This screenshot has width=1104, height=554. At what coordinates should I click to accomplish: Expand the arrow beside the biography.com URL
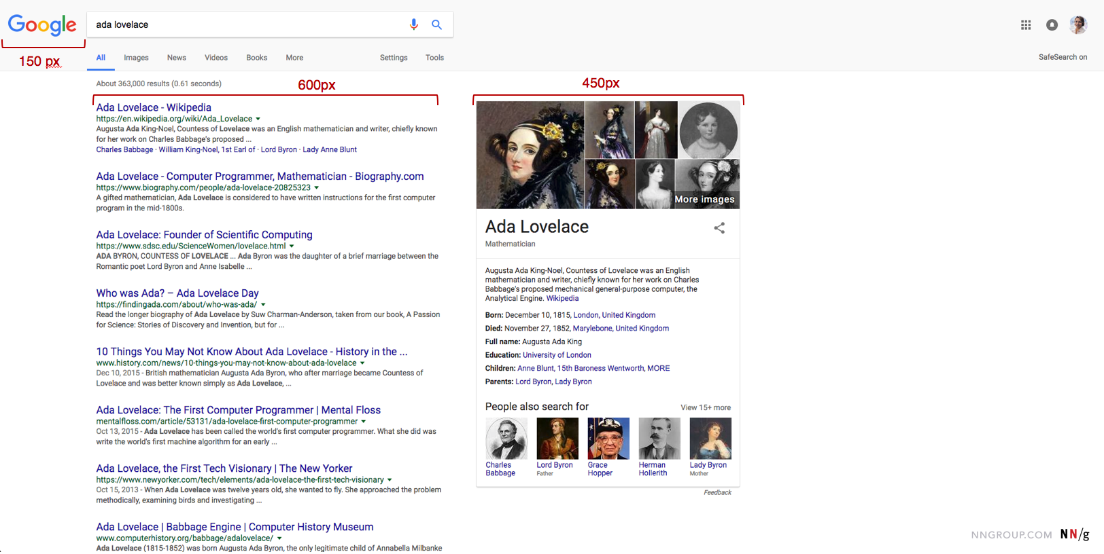click(316, 188)
